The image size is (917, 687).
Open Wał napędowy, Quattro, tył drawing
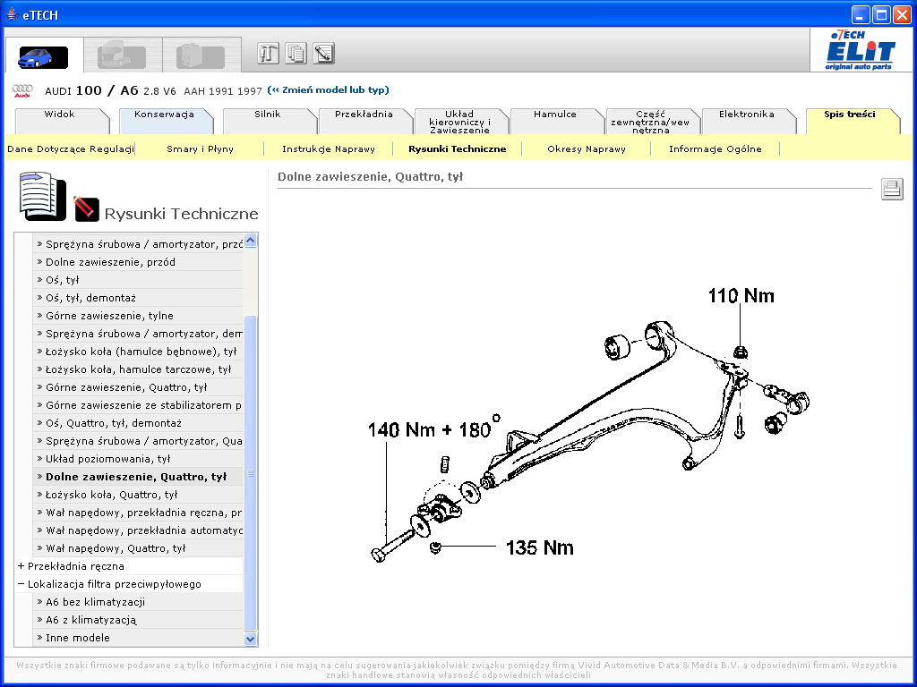[138, 548]
